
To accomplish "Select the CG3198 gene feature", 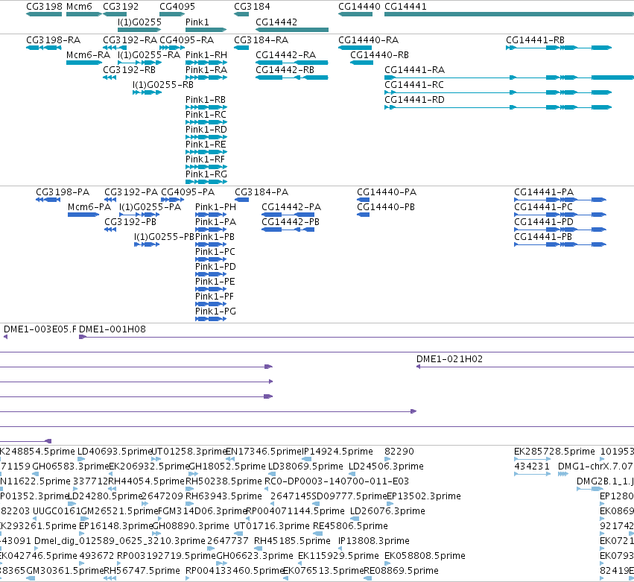I will click(44, 14).
